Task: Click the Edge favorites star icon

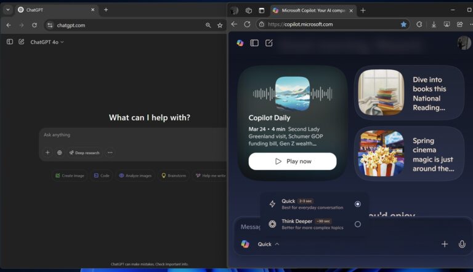Action: [403, 25]
